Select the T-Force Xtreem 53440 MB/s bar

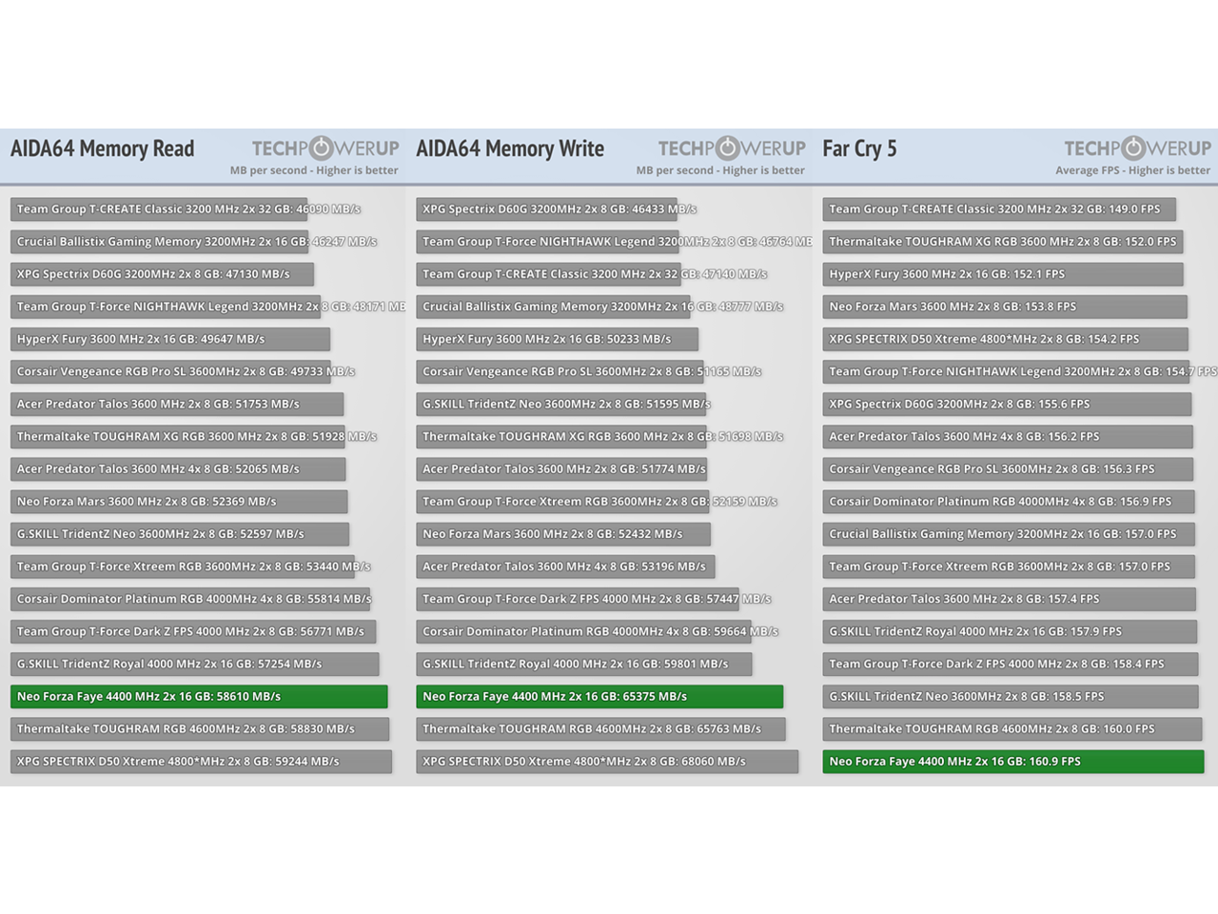click(183, 566)
